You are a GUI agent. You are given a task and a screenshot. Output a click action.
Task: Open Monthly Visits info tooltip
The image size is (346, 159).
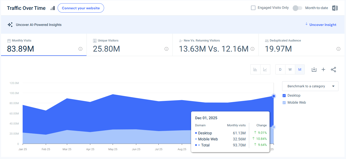coord(80,49)
